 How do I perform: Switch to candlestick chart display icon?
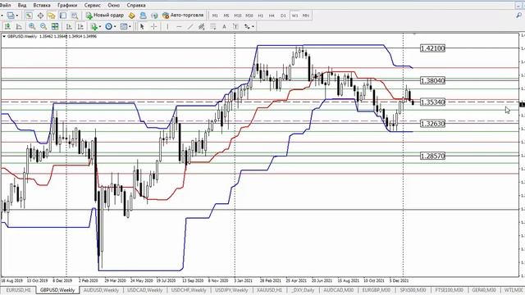pyautogui.click(x=7, y=26)
